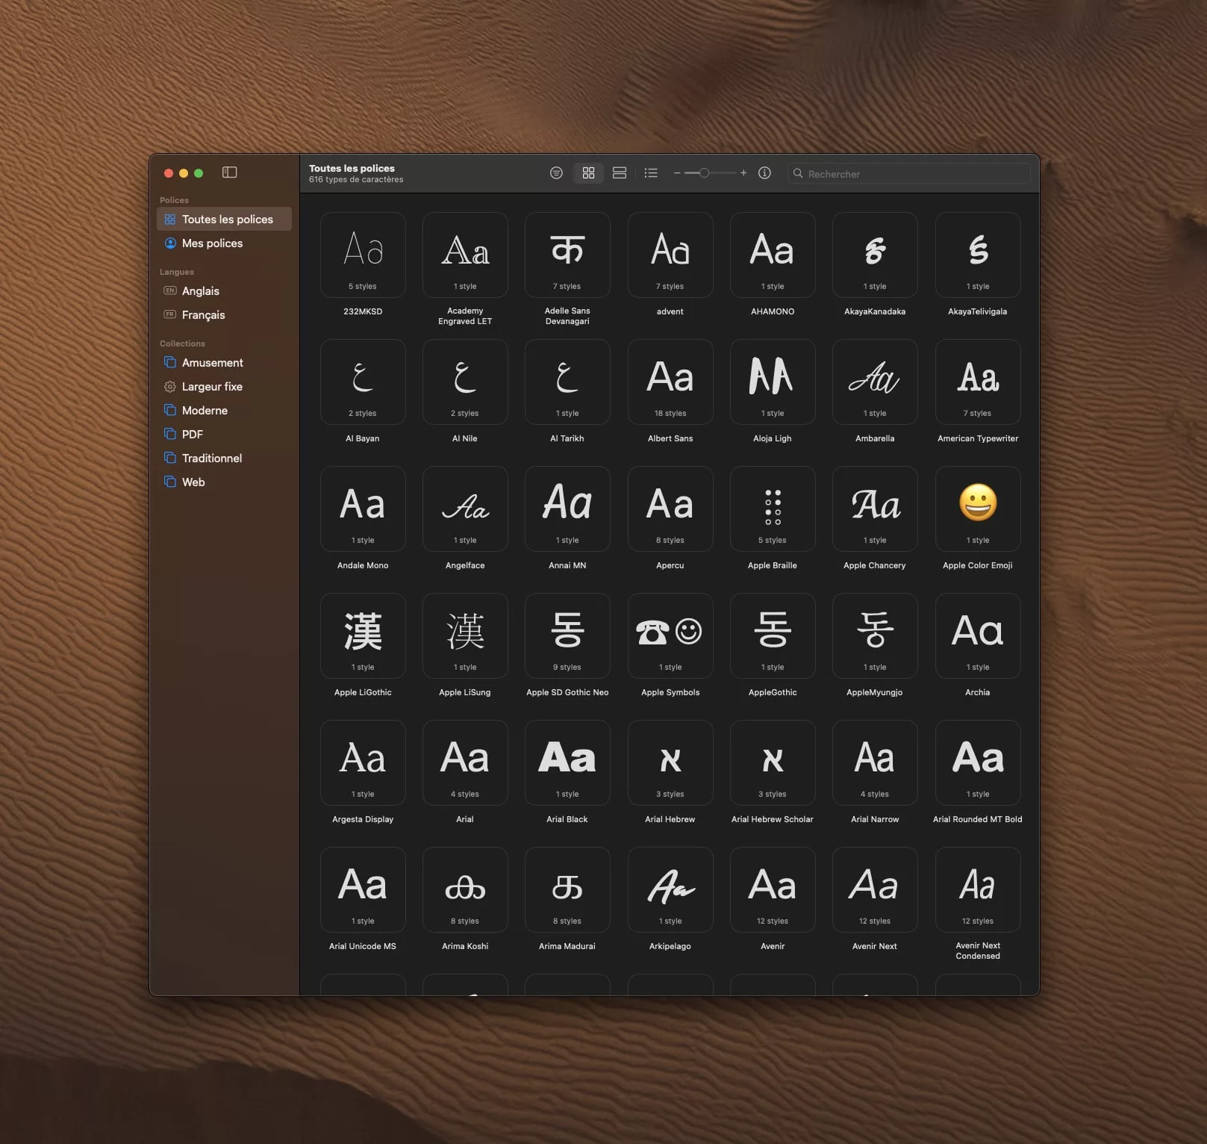This screenshot has width=1207, height=1144.
Task: Select the Al Nile font tile
Action: coord(465,382)
